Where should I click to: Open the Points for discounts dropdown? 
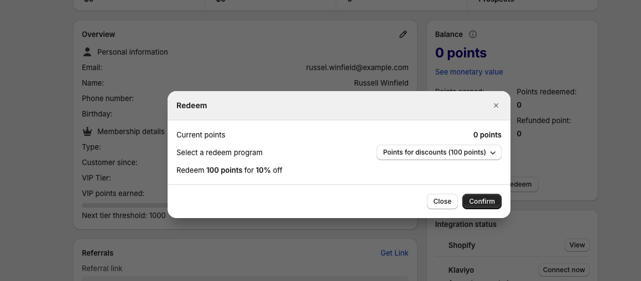(439, 152)
